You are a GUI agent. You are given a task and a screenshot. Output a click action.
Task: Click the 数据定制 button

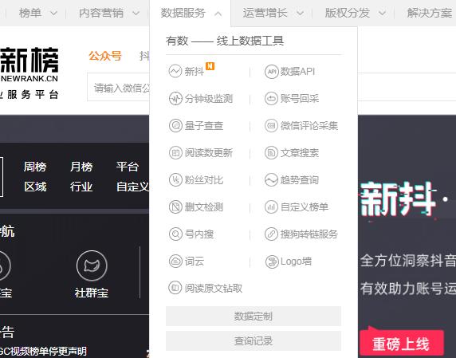tap(254, 316)
